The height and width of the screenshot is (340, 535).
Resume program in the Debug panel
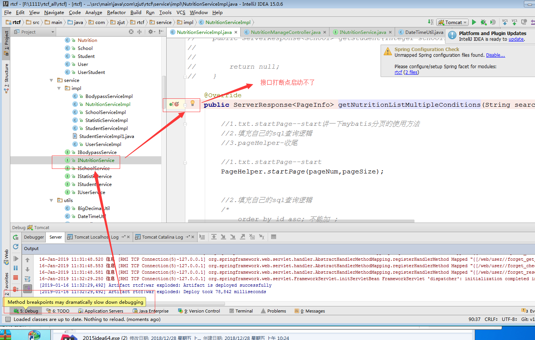coord(16,258)
